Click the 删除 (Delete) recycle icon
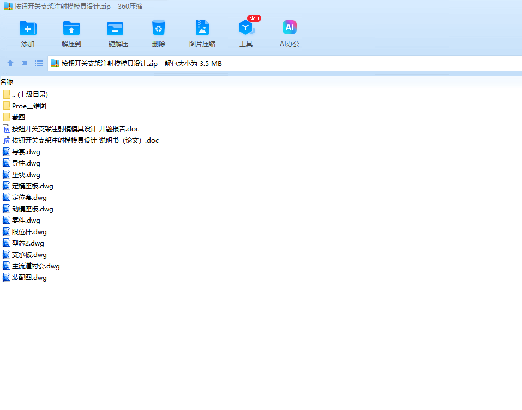This screenshot has width=522, height=410. (159, 28)
